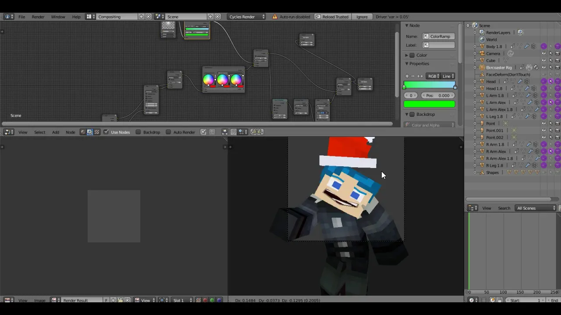The height and width of the screenshot is (315, 561).
Task: Open the Help menu
Action: [76, 17]
